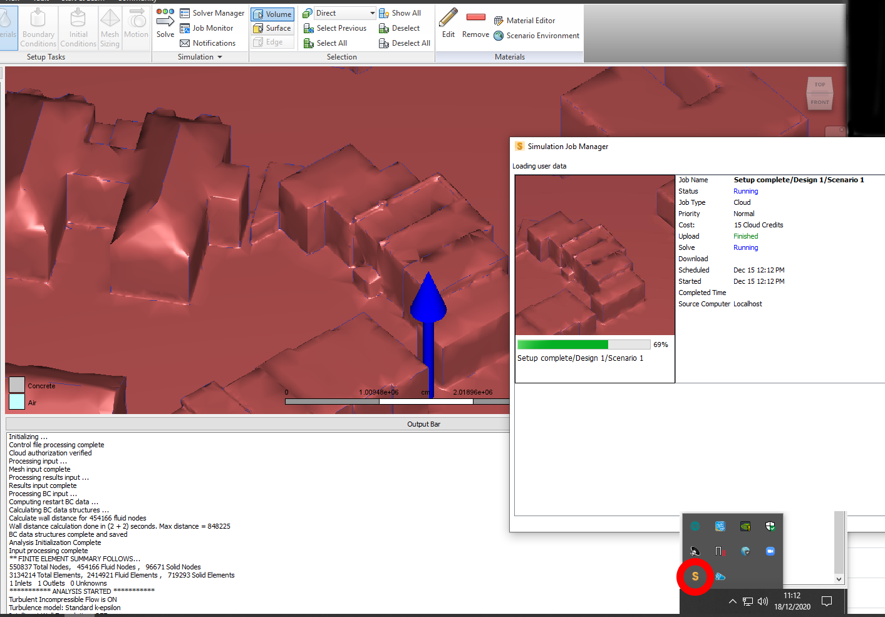This screenshot has height=617, width=885.
Task: Collapse the hidden system tray icons chevron
Action: pyautogui.click(x=732, y=601)
